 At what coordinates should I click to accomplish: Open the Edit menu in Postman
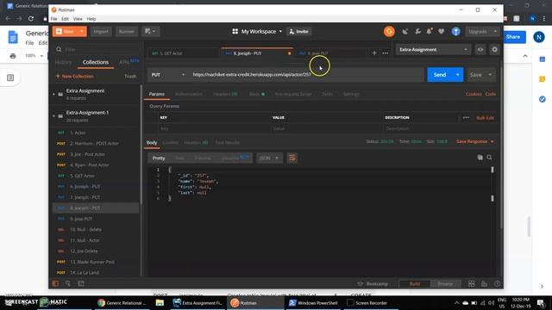(66, 19)
